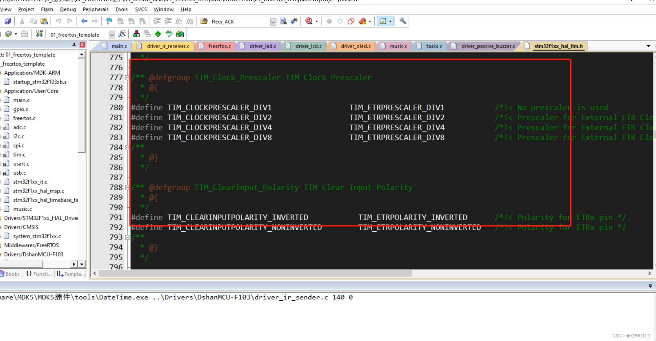Navigate backwards with the blue left arrow
Viewport: 656px width, 341px height.
84,21
